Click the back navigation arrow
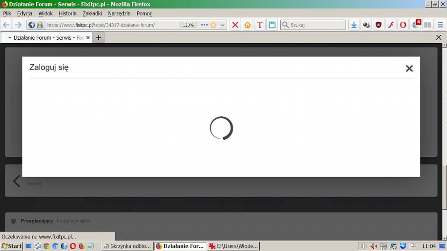 click(6, 25)
